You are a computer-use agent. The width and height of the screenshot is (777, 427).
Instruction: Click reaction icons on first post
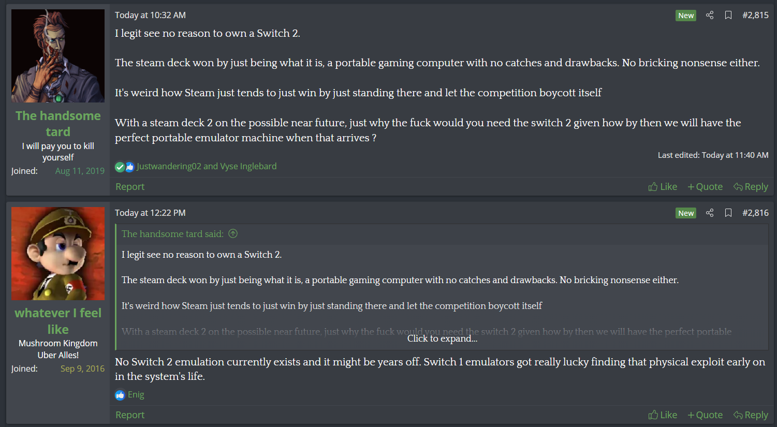(x=124, y=167)
